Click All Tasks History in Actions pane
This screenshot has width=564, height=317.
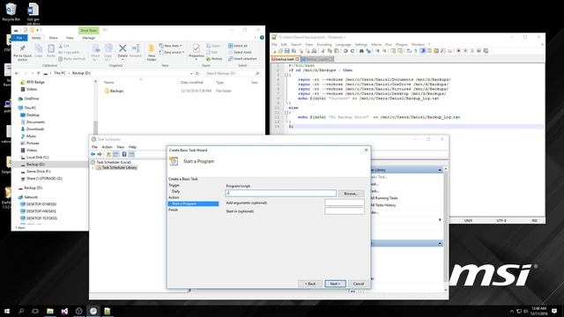[383, 205]
